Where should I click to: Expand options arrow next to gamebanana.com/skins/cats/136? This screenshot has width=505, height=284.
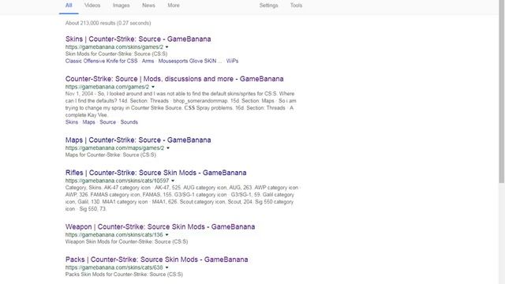(166, 235)
